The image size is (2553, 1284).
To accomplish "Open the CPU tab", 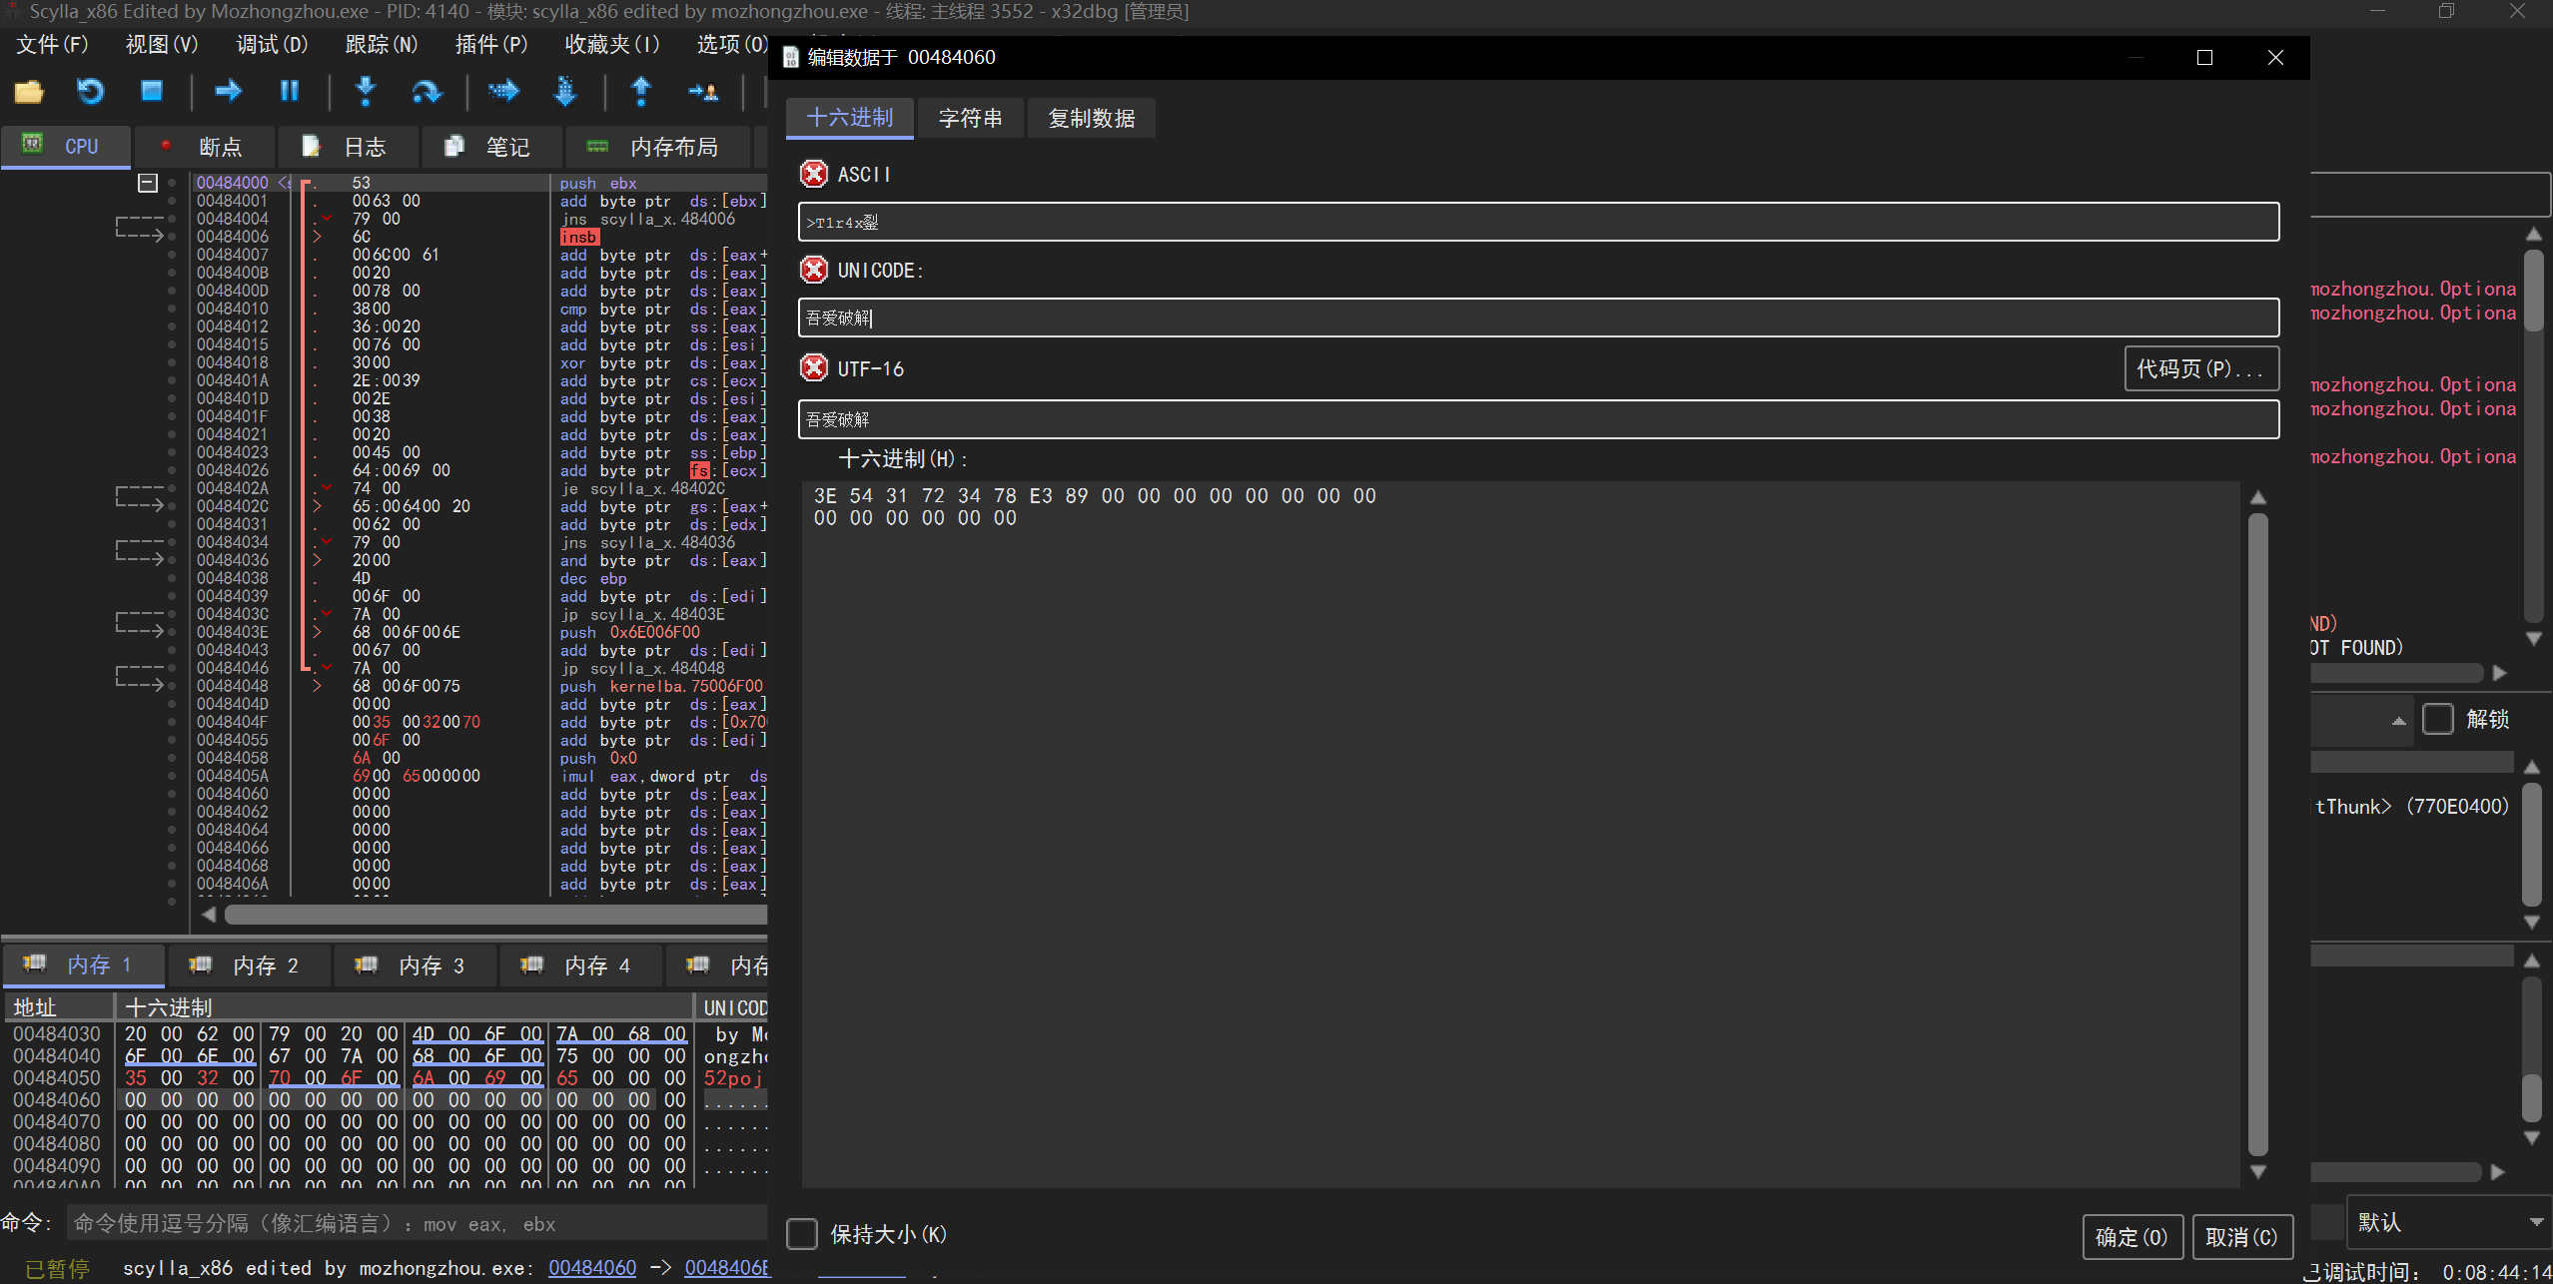I will tap(66, 146).
